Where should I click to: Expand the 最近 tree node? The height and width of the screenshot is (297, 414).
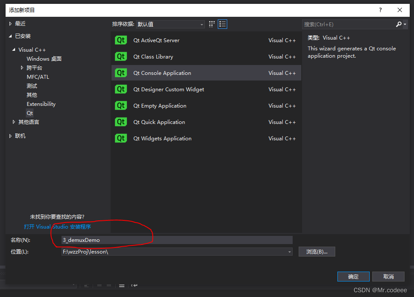(x=10, y=24)
